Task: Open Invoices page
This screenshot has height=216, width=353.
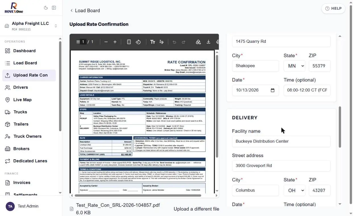Action: coord(29,183)
